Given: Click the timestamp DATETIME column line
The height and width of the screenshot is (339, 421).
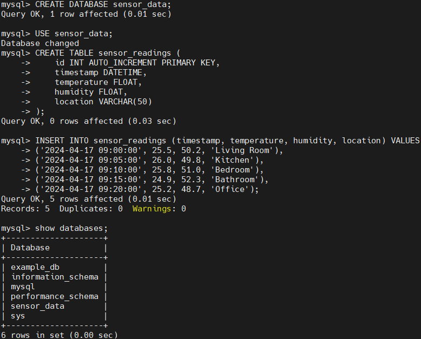Looking at the screenshot, I should (x=101, y=72).
